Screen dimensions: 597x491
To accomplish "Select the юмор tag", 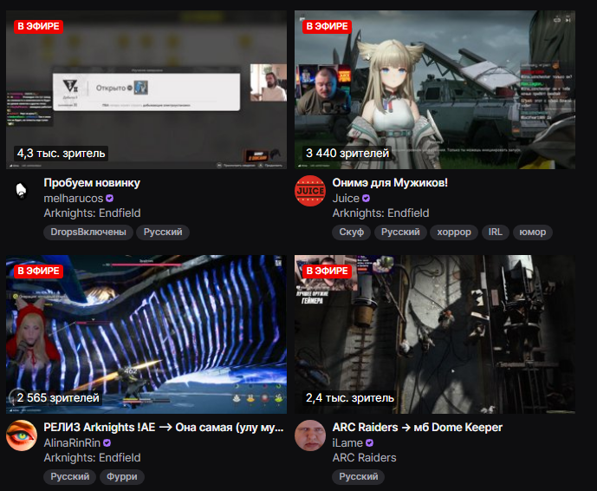I will [x=533, y=232].
